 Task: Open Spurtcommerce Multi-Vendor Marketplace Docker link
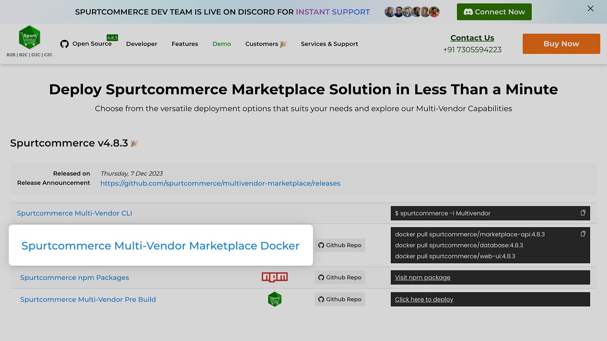tap(160, 245)
